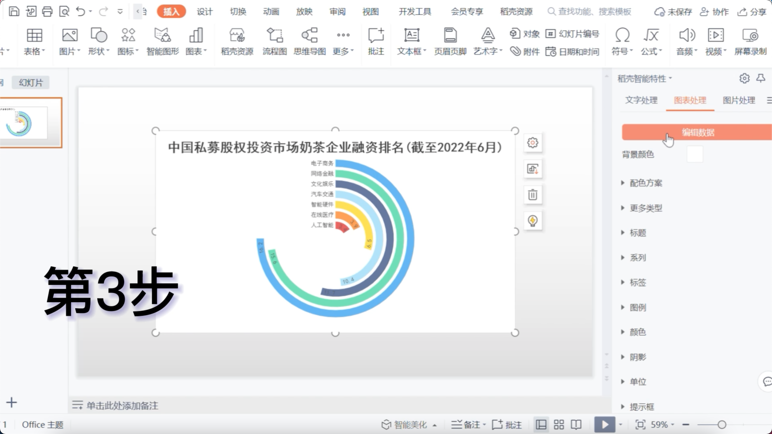772x434 pixels.
Task: Start 屏幕录制 screen recording
Action: 750,42
